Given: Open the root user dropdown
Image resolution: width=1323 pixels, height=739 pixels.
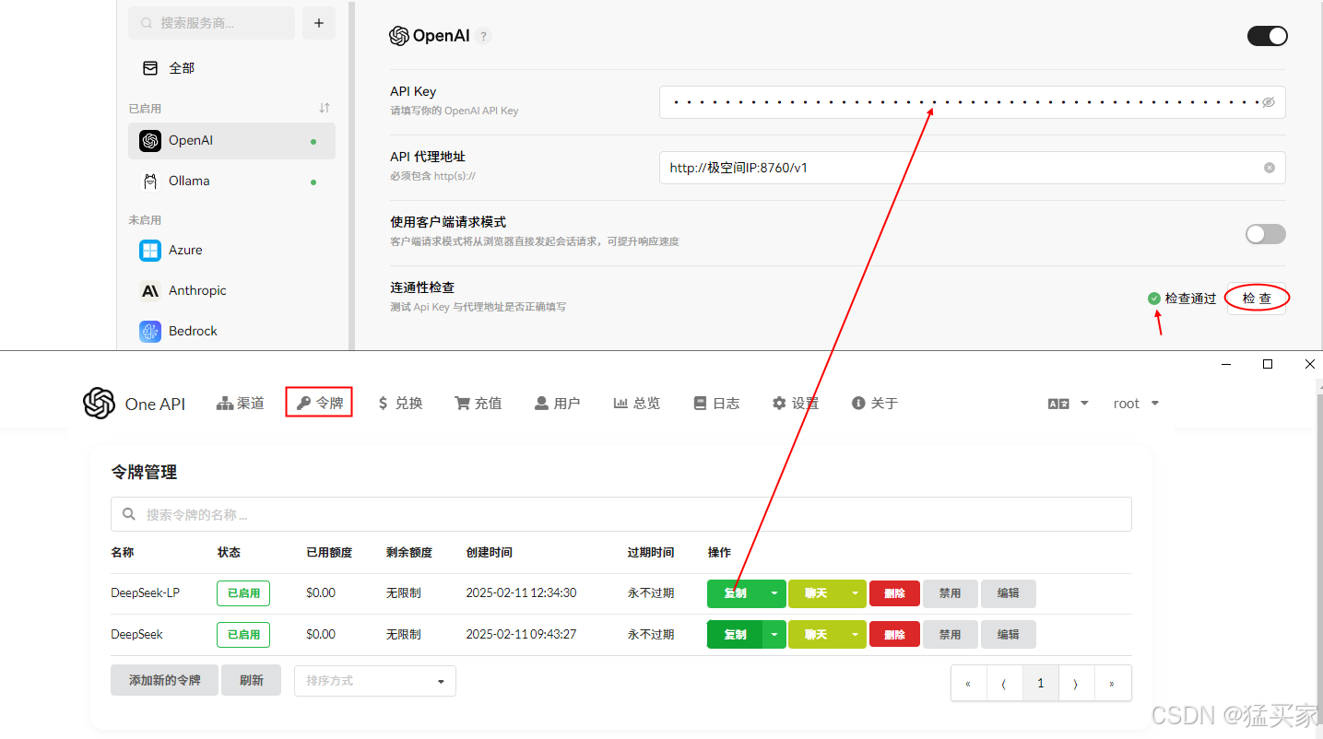Looking at the screenshot, I should click(1137, 404).
